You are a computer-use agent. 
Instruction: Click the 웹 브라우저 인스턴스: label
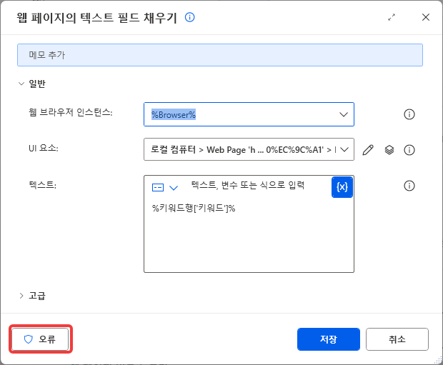(x=70, y=112)
